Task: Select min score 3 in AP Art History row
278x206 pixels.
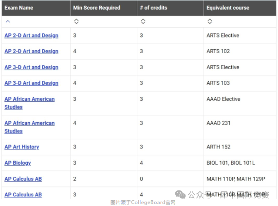Action: click(74, 147)
